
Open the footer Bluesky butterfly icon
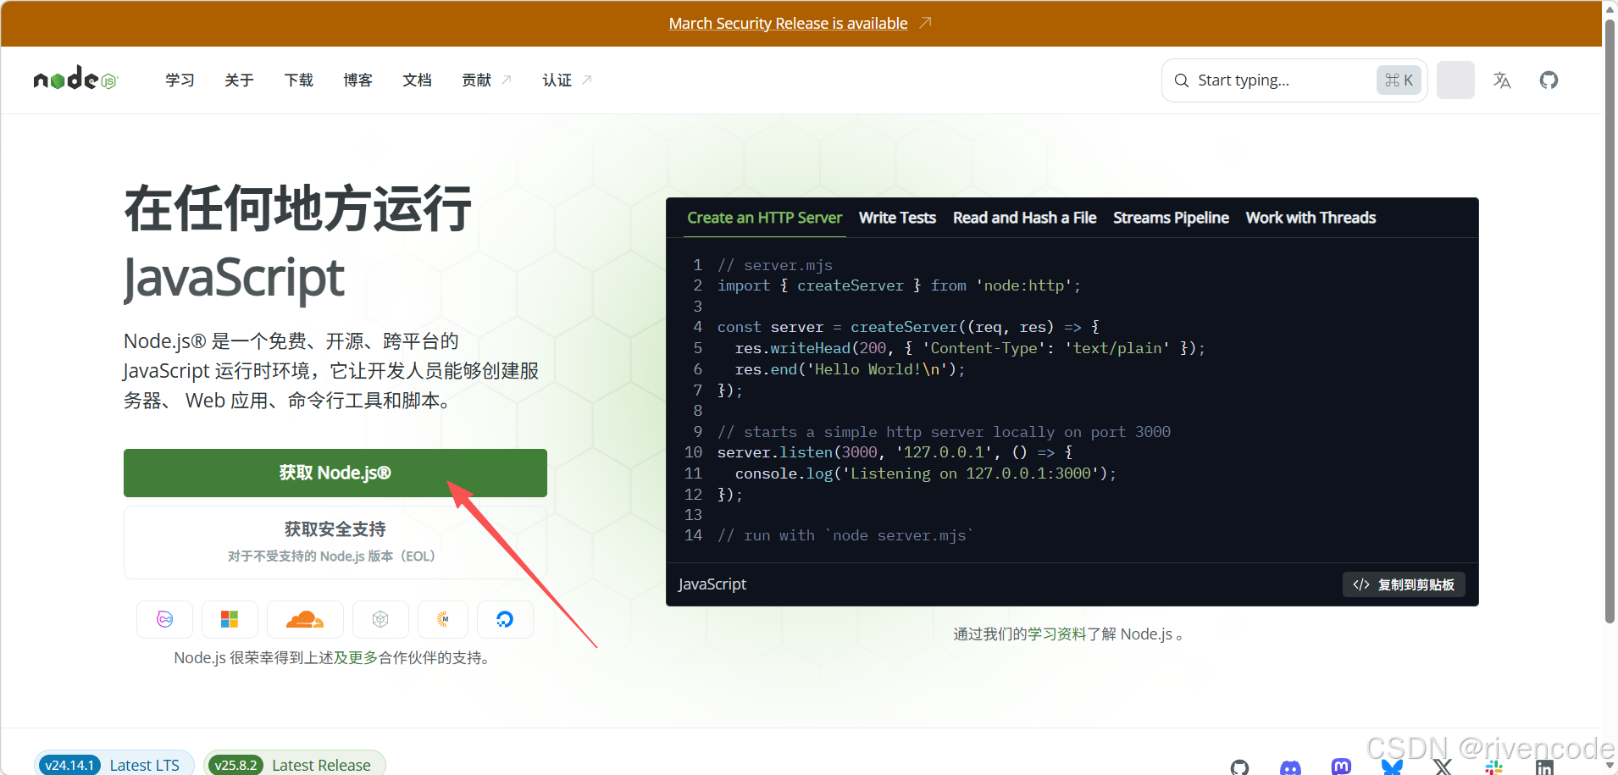(x=1392, y=767)
